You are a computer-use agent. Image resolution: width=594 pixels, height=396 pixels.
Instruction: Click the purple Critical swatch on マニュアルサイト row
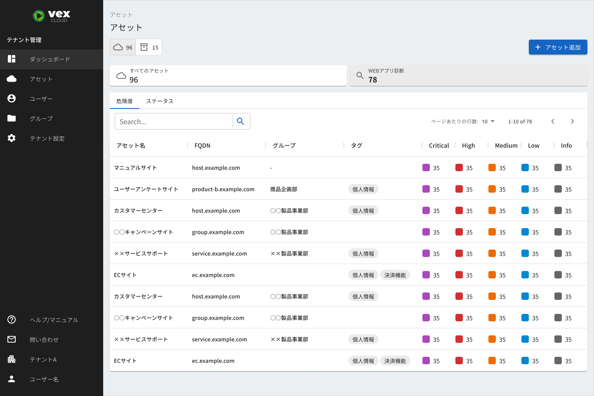[x=427, y=167]
